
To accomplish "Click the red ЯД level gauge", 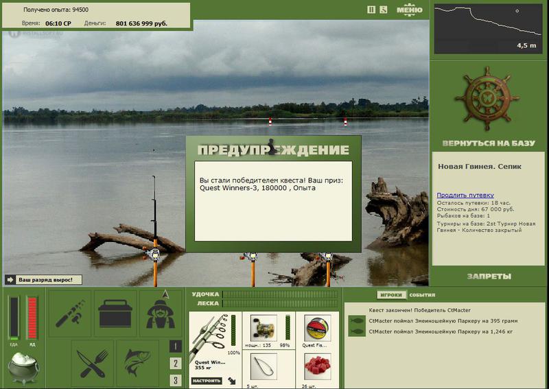I will tap(32, 318).
